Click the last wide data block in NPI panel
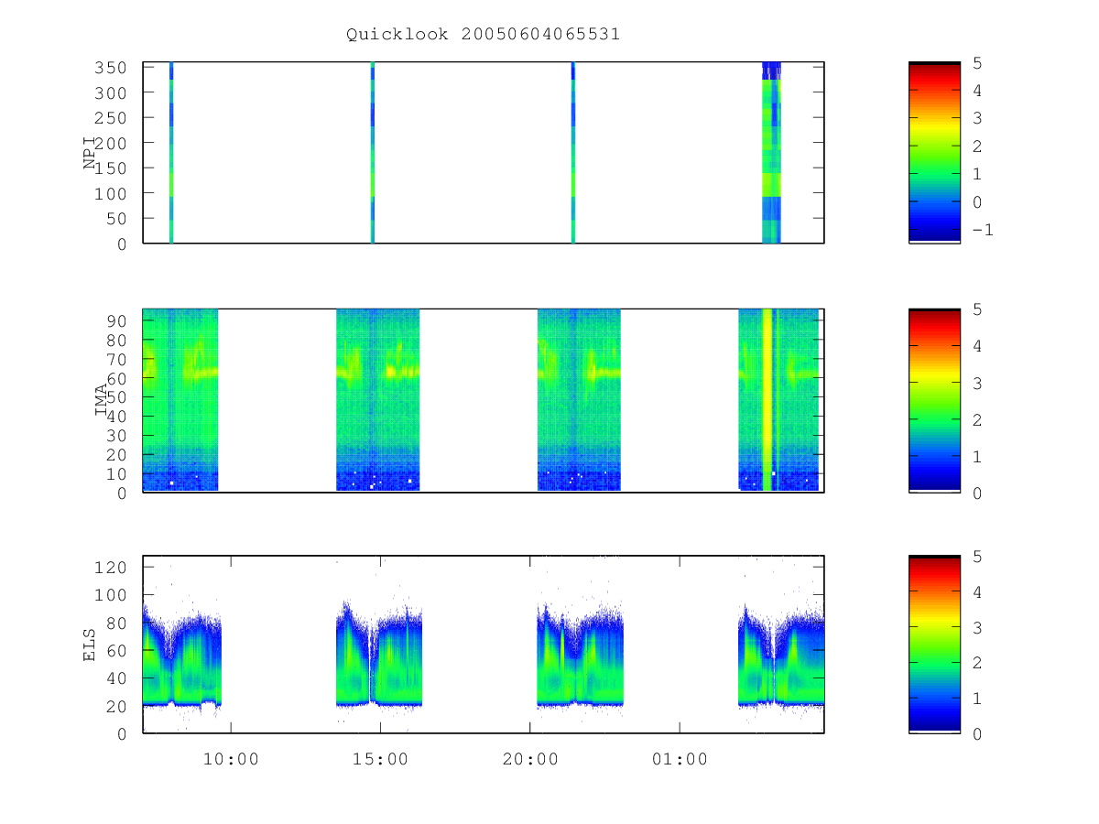This screenshot has width=1099, height=824. [x=771, y=153]
